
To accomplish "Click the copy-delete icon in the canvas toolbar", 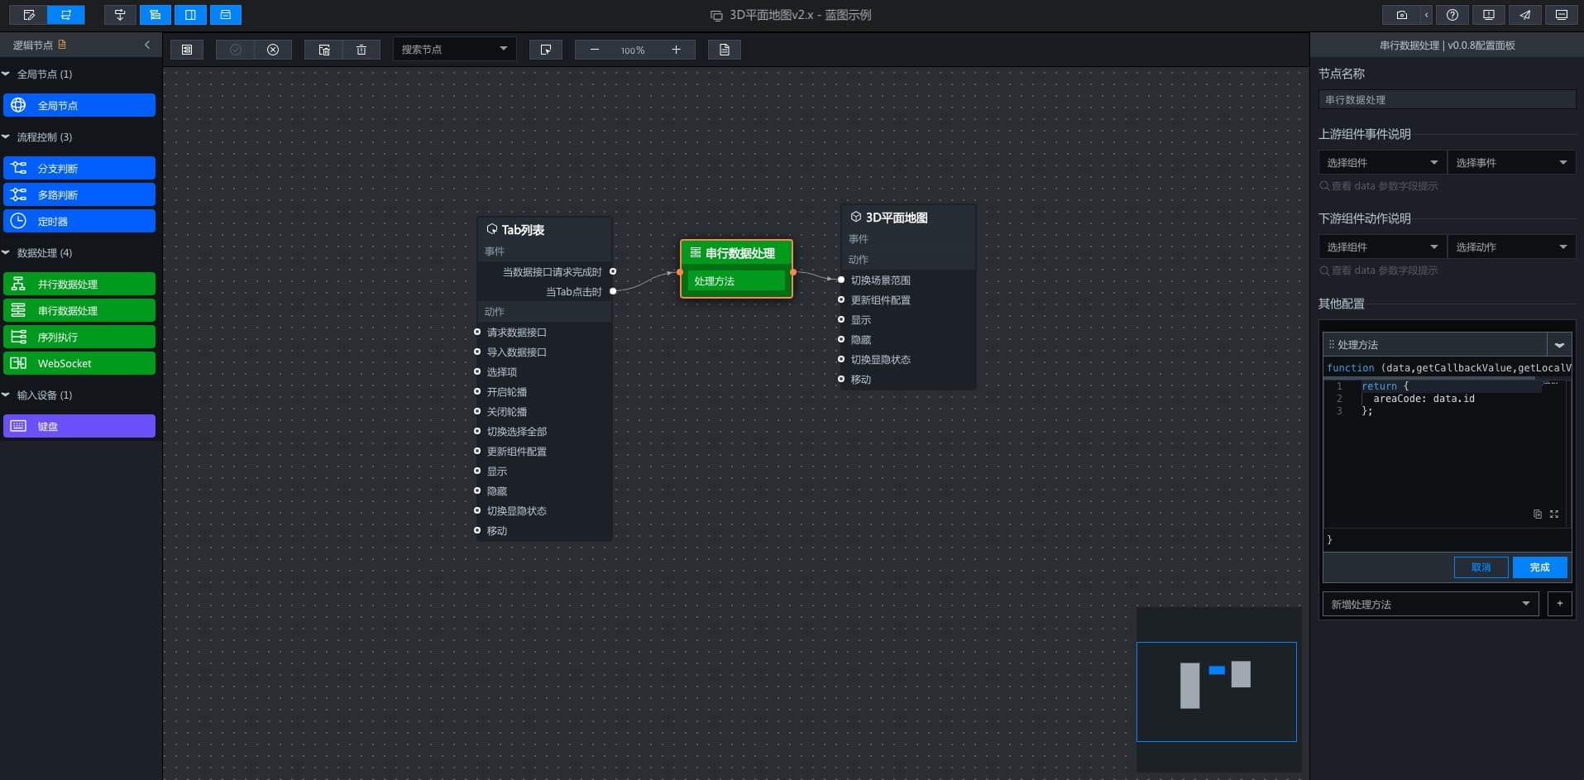I will pos(324,50).
